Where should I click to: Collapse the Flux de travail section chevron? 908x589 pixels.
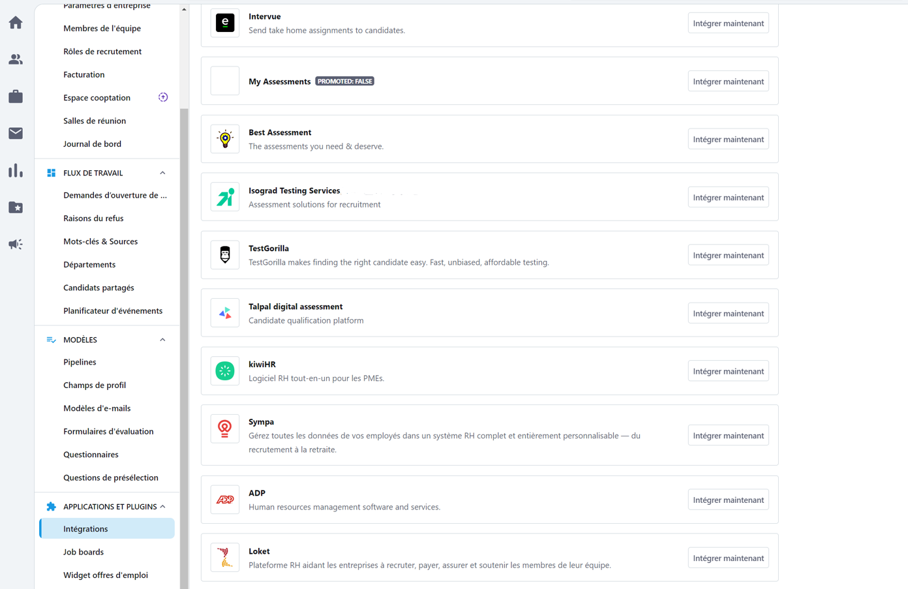click(x=162, y=173)
